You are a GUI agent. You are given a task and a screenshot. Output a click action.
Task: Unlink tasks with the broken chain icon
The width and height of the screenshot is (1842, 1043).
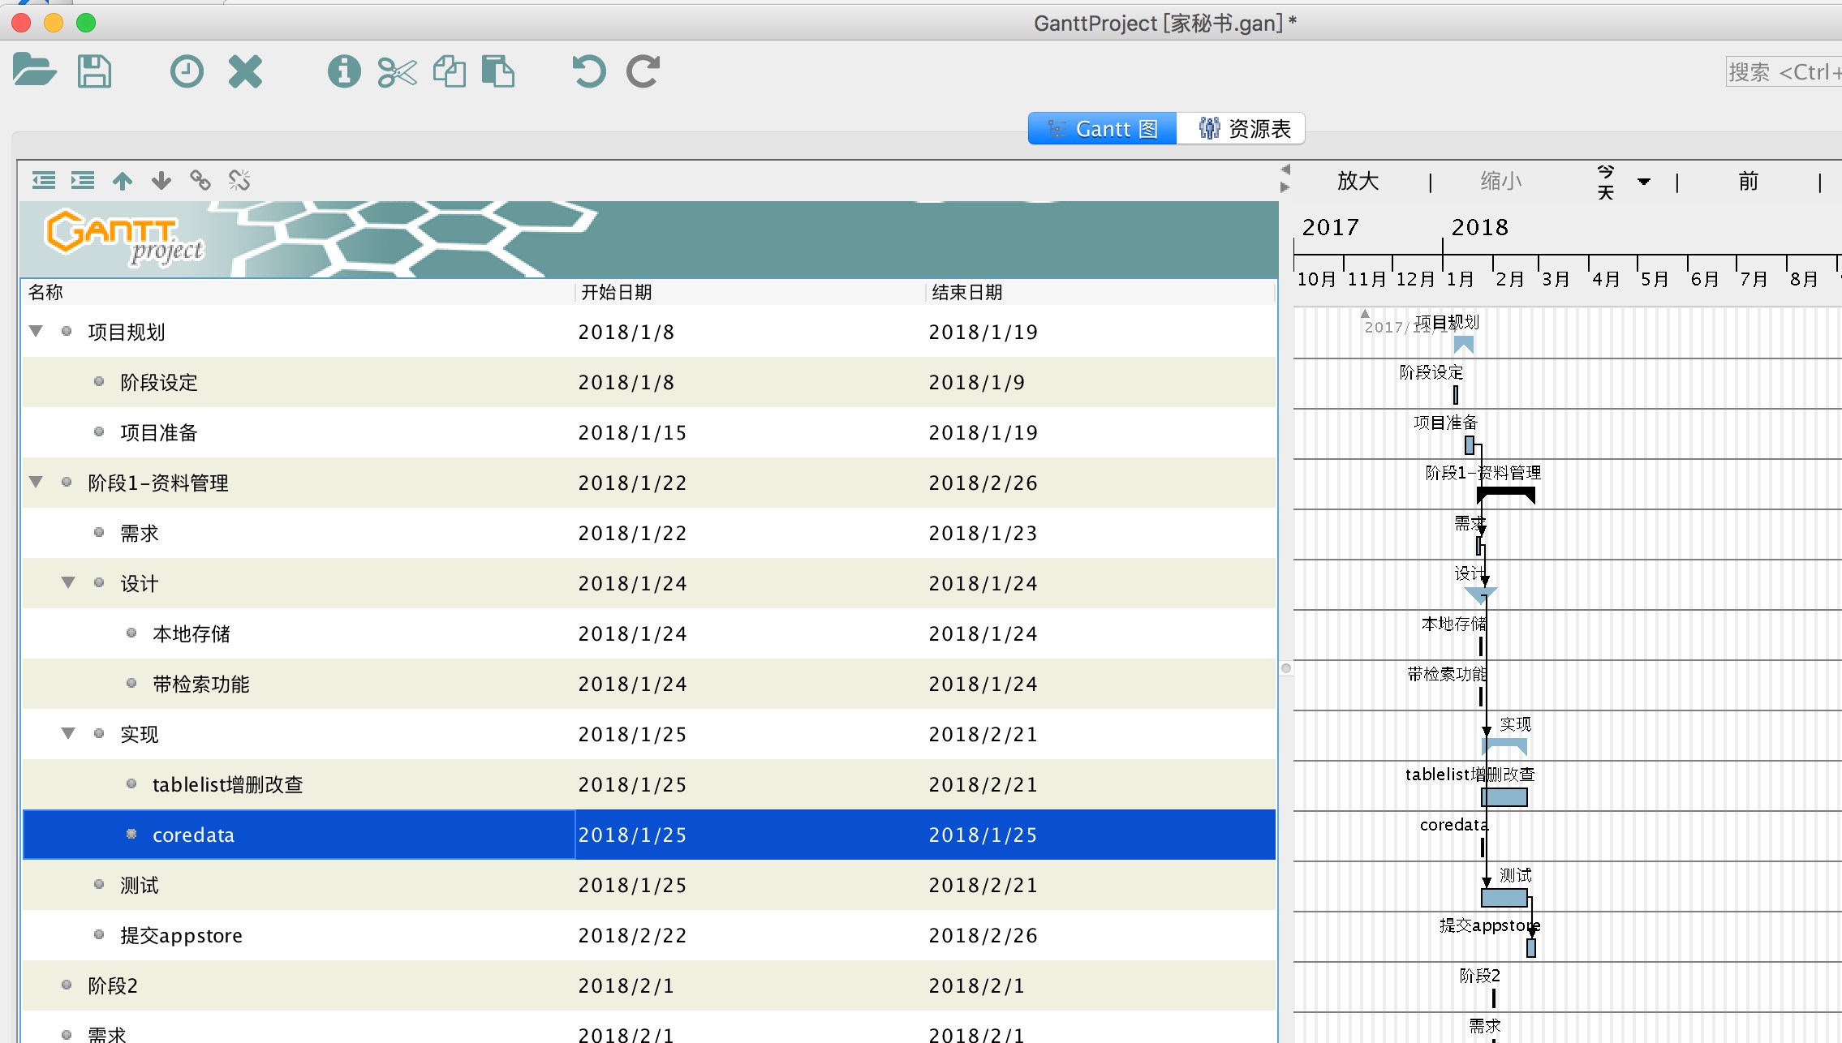(239, 180)
